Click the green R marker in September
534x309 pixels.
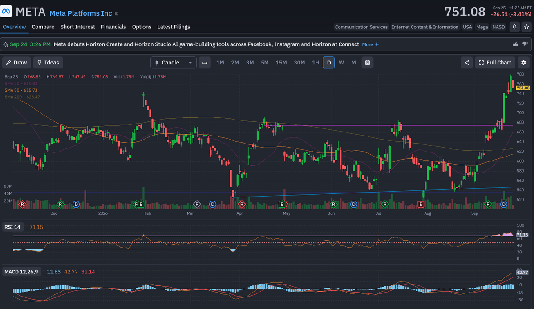pyautogui.click(x=488, y=204)
